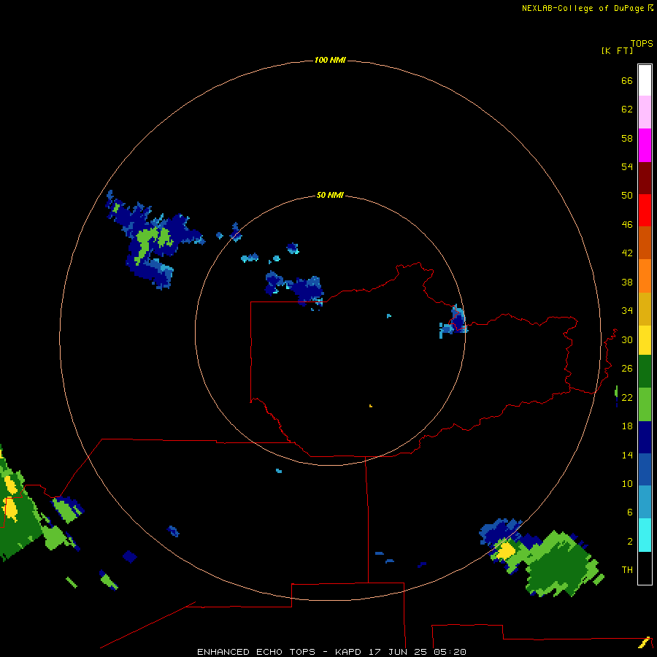The image size is (657, 657).
Task: Select the TOPS legend heading
Action: point(642,43)
